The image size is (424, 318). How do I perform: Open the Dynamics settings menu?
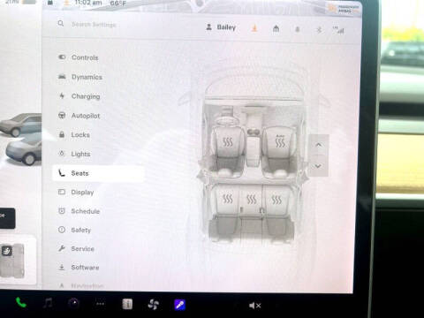98,77
